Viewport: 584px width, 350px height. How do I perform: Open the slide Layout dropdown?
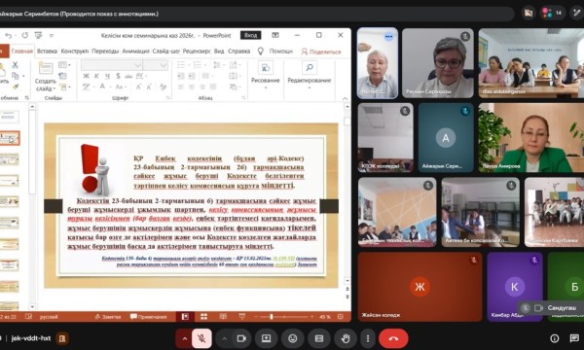point(64,65)
